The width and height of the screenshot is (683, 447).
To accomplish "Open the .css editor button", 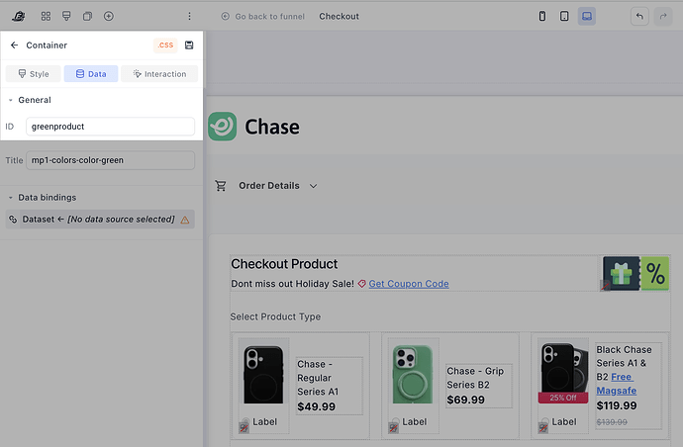I will click(165, 45).
